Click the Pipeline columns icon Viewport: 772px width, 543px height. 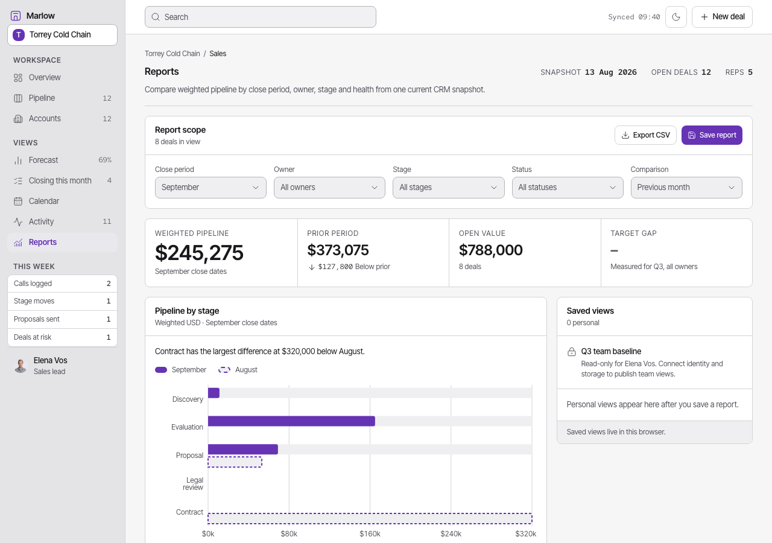tap(18, 98)
